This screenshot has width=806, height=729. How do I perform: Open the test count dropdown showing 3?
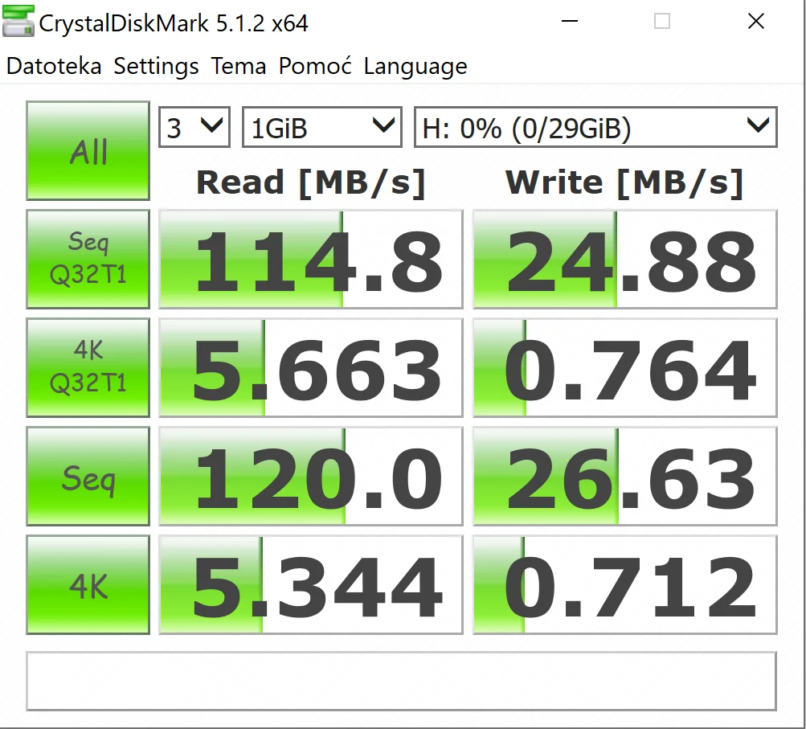[194, 128]
